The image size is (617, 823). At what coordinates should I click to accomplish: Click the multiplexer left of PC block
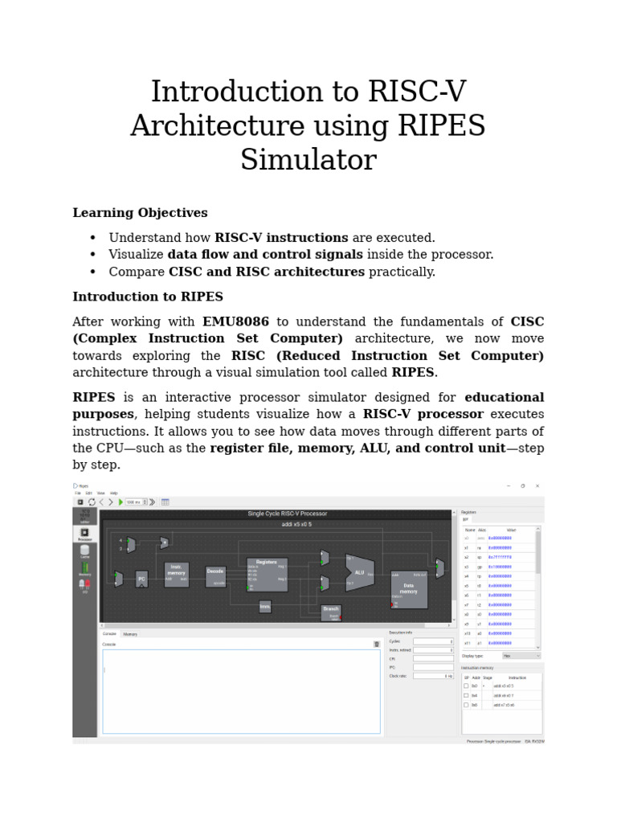(119, 579)
